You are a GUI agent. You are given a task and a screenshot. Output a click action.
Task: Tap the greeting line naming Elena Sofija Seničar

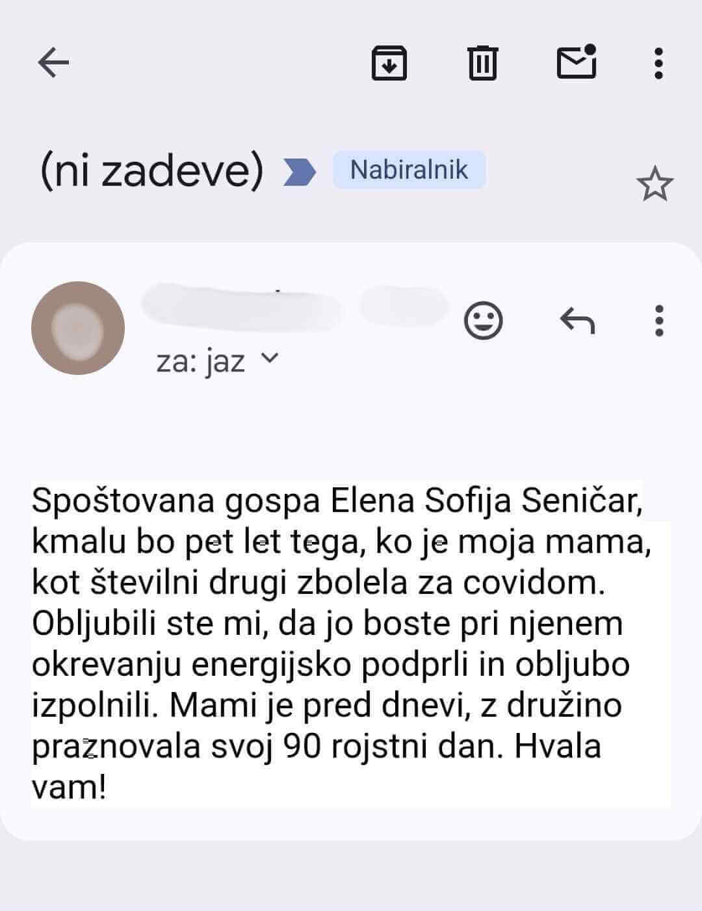tap(336, 501)
